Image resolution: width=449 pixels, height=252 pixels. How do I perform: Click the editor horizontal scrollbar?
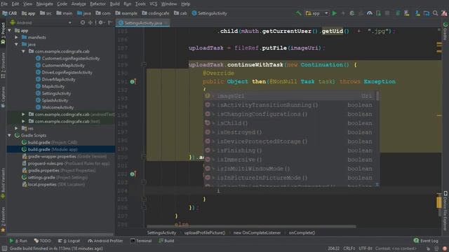251,227
